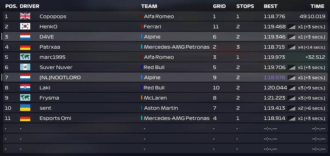
Task: Click the penalty icon in Patrxaa's row
Action: click(292, 47)
